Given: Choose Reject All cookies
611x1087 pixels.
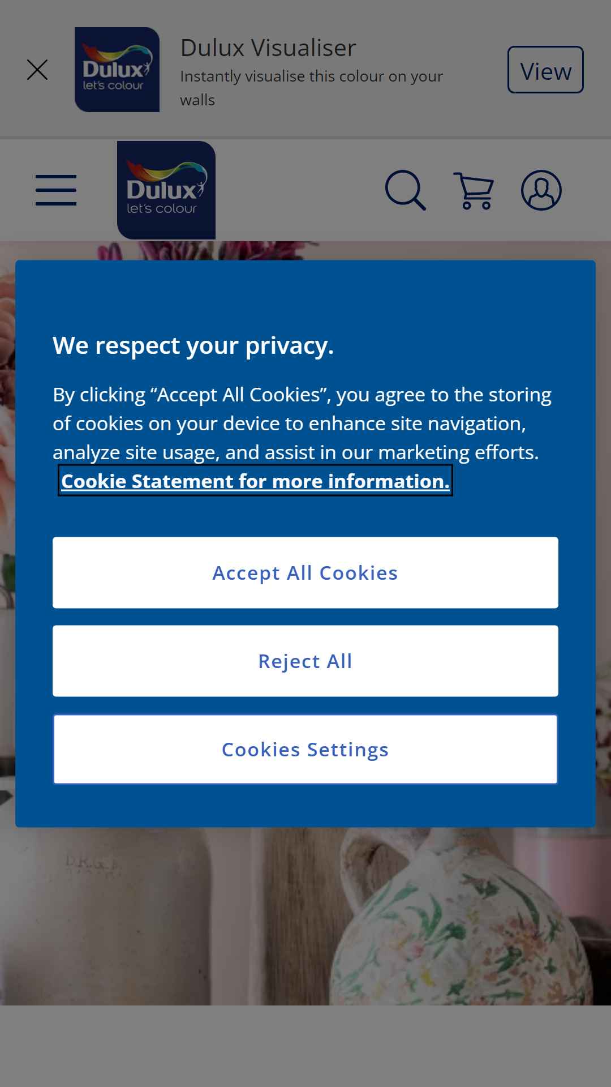Looking at the screenshot, I should coord(305,661).
